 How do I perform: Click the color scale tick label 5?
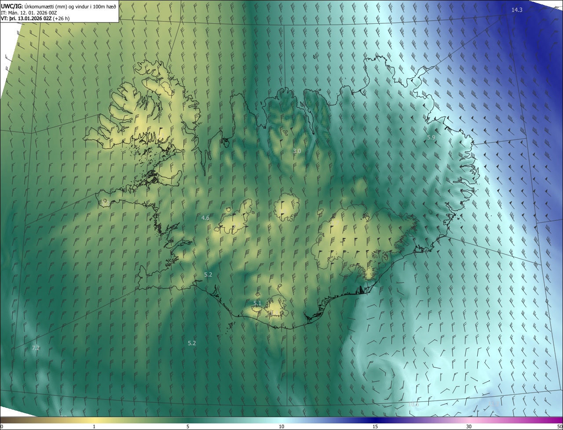[x=188, y=426]
